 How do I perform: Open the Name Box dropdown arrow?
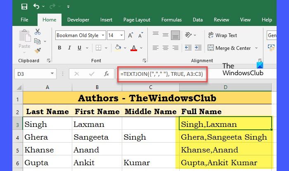(x=52, y=73)
